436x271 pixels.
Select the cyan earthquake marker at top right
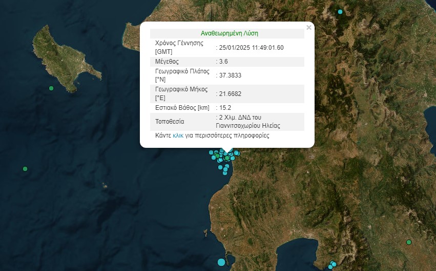tap(340, 12)
